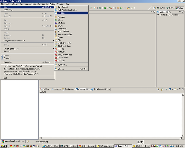Click Import... in the File menu

(x=27, y=55)
